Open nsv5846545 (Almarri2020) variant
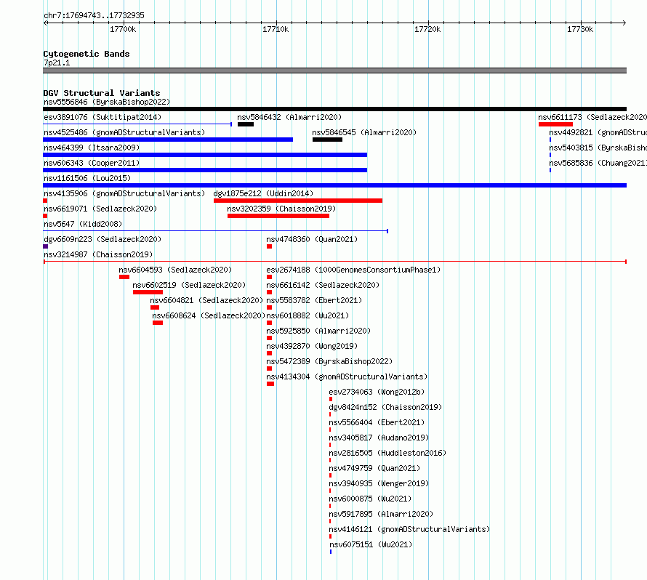Image resolution: width=647 pixels, height=580 pixels. (x=364, y=132)
